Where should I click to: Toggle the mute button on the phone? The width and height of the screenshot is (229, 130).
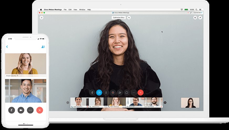[12, 110]
